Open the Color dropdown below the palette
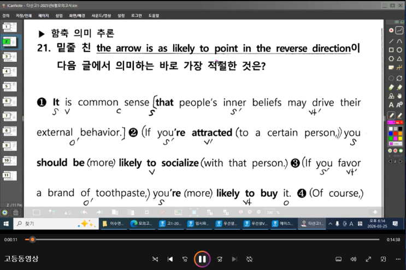Viewport: 406px width, 270px height. tap(395, 144)
